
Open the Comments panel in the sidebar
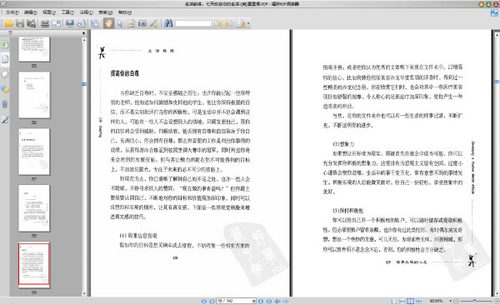point(4,89)
